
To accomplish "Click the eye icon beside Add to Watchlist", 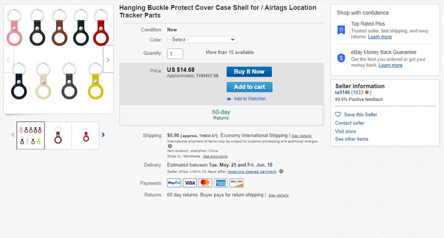I will click(x=229, y=99).
